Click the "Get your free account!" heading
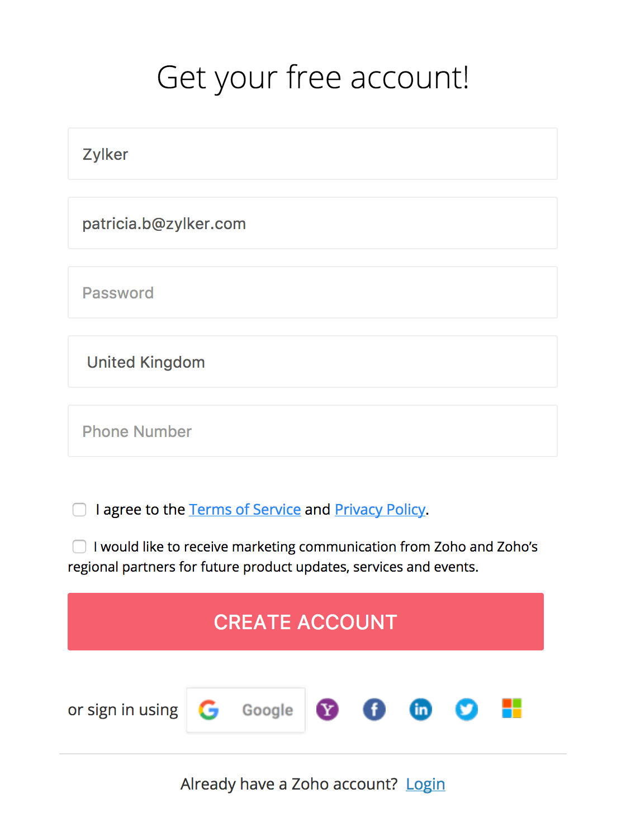This screenshot has height=827, width=626. tap(313, 77)
